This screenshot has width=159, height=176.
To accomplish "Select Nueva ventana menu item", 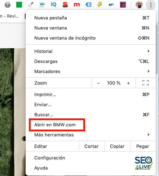I will [91, 28].
